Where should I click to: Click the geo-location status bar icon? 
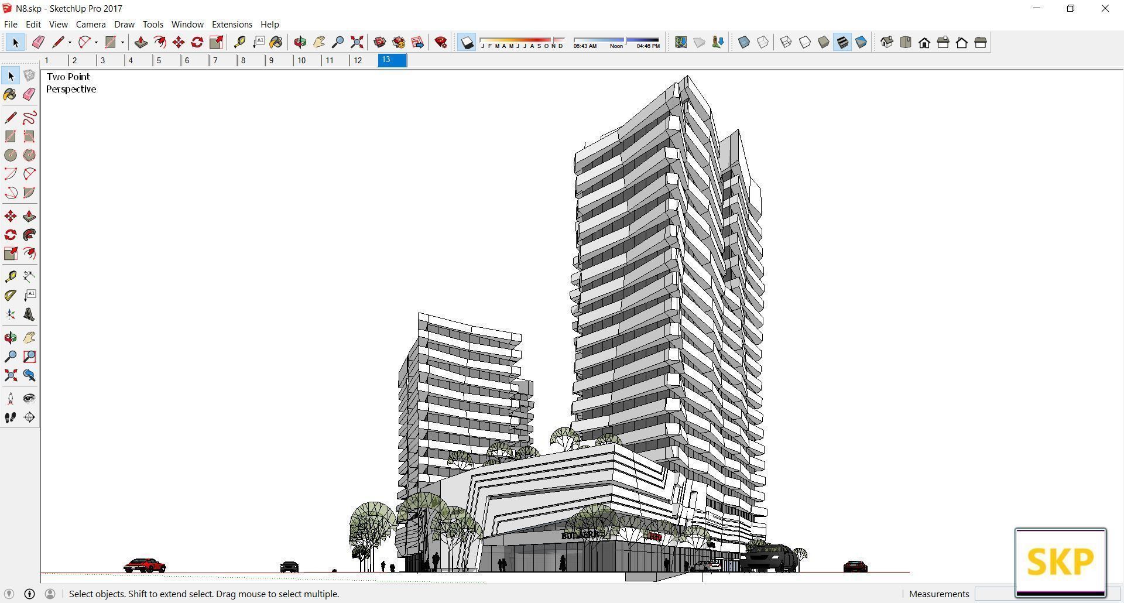pos(9,594)
